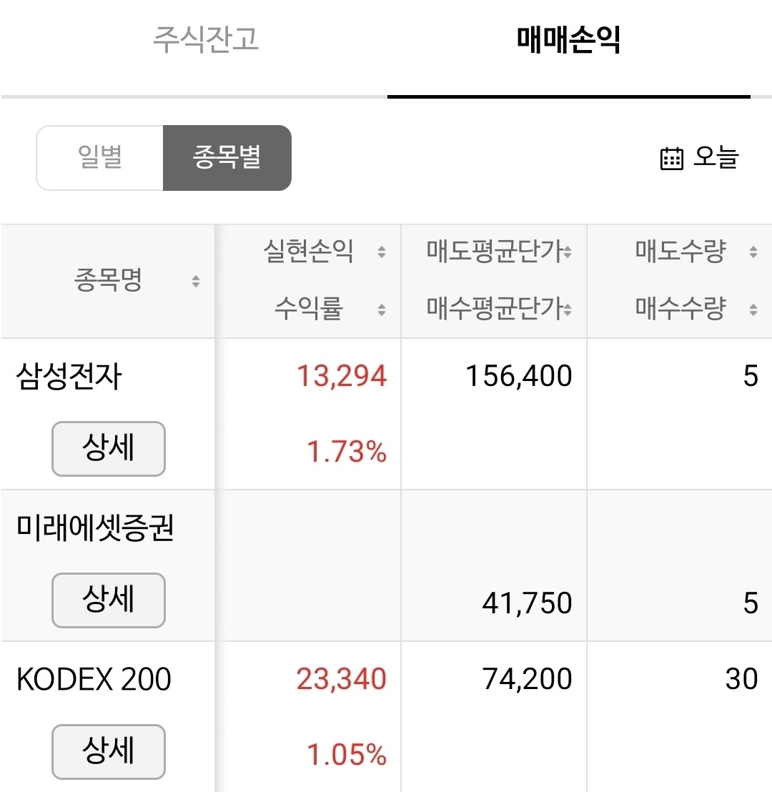Click 삼성전자 realized profit 13,294

pos(342,377)
